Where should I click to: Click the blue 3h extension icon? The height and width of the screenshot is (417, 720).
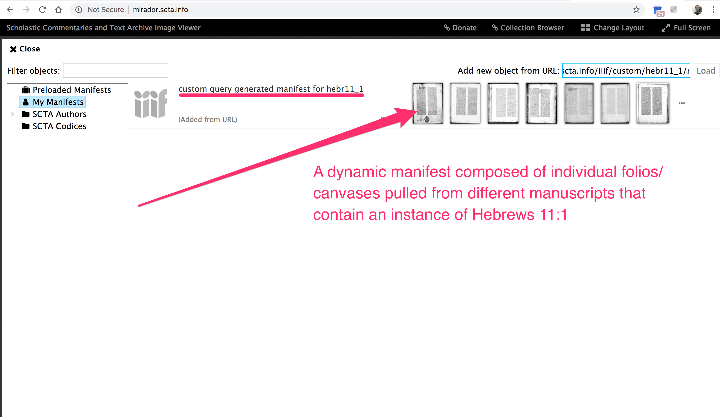click(658, 11)
